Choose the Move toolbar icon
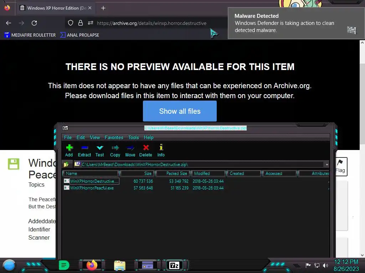 (x=130, y=150)
